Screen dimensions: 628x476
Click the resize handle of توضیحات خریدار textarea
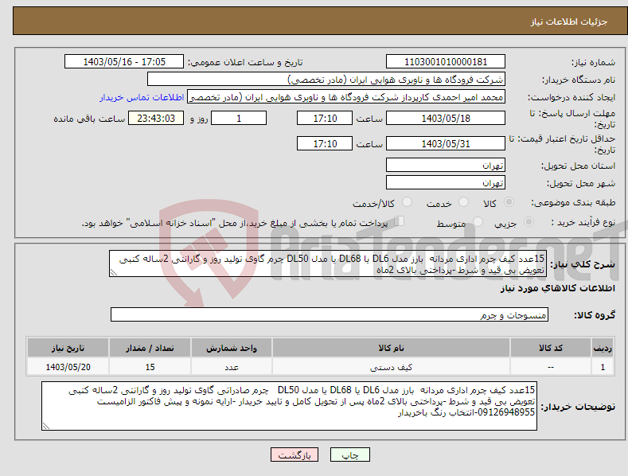tap(46, 426)
